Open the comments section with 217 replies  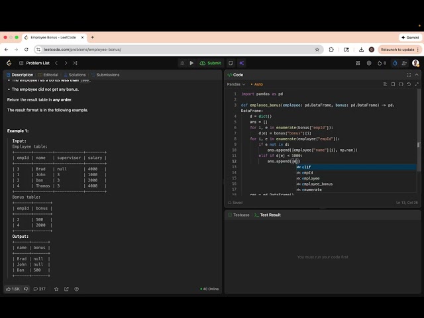pos(39,289)
